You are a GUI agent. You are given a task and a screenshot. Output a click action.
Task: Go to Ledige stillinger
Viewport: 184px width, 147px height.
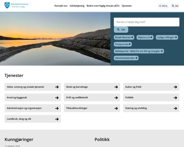pos(167,37)
